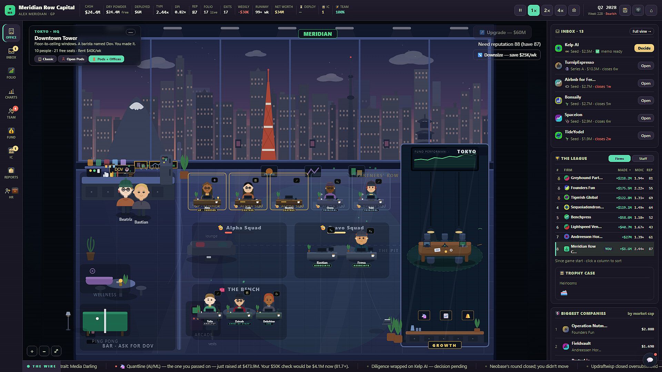The image size is (662, 372).
Task: Sort league by FIRM column
Action: click(x=568, y=170)
